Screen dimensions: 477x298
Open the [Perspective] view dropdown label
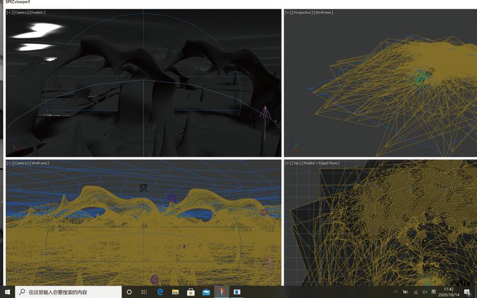coord(302,13)
